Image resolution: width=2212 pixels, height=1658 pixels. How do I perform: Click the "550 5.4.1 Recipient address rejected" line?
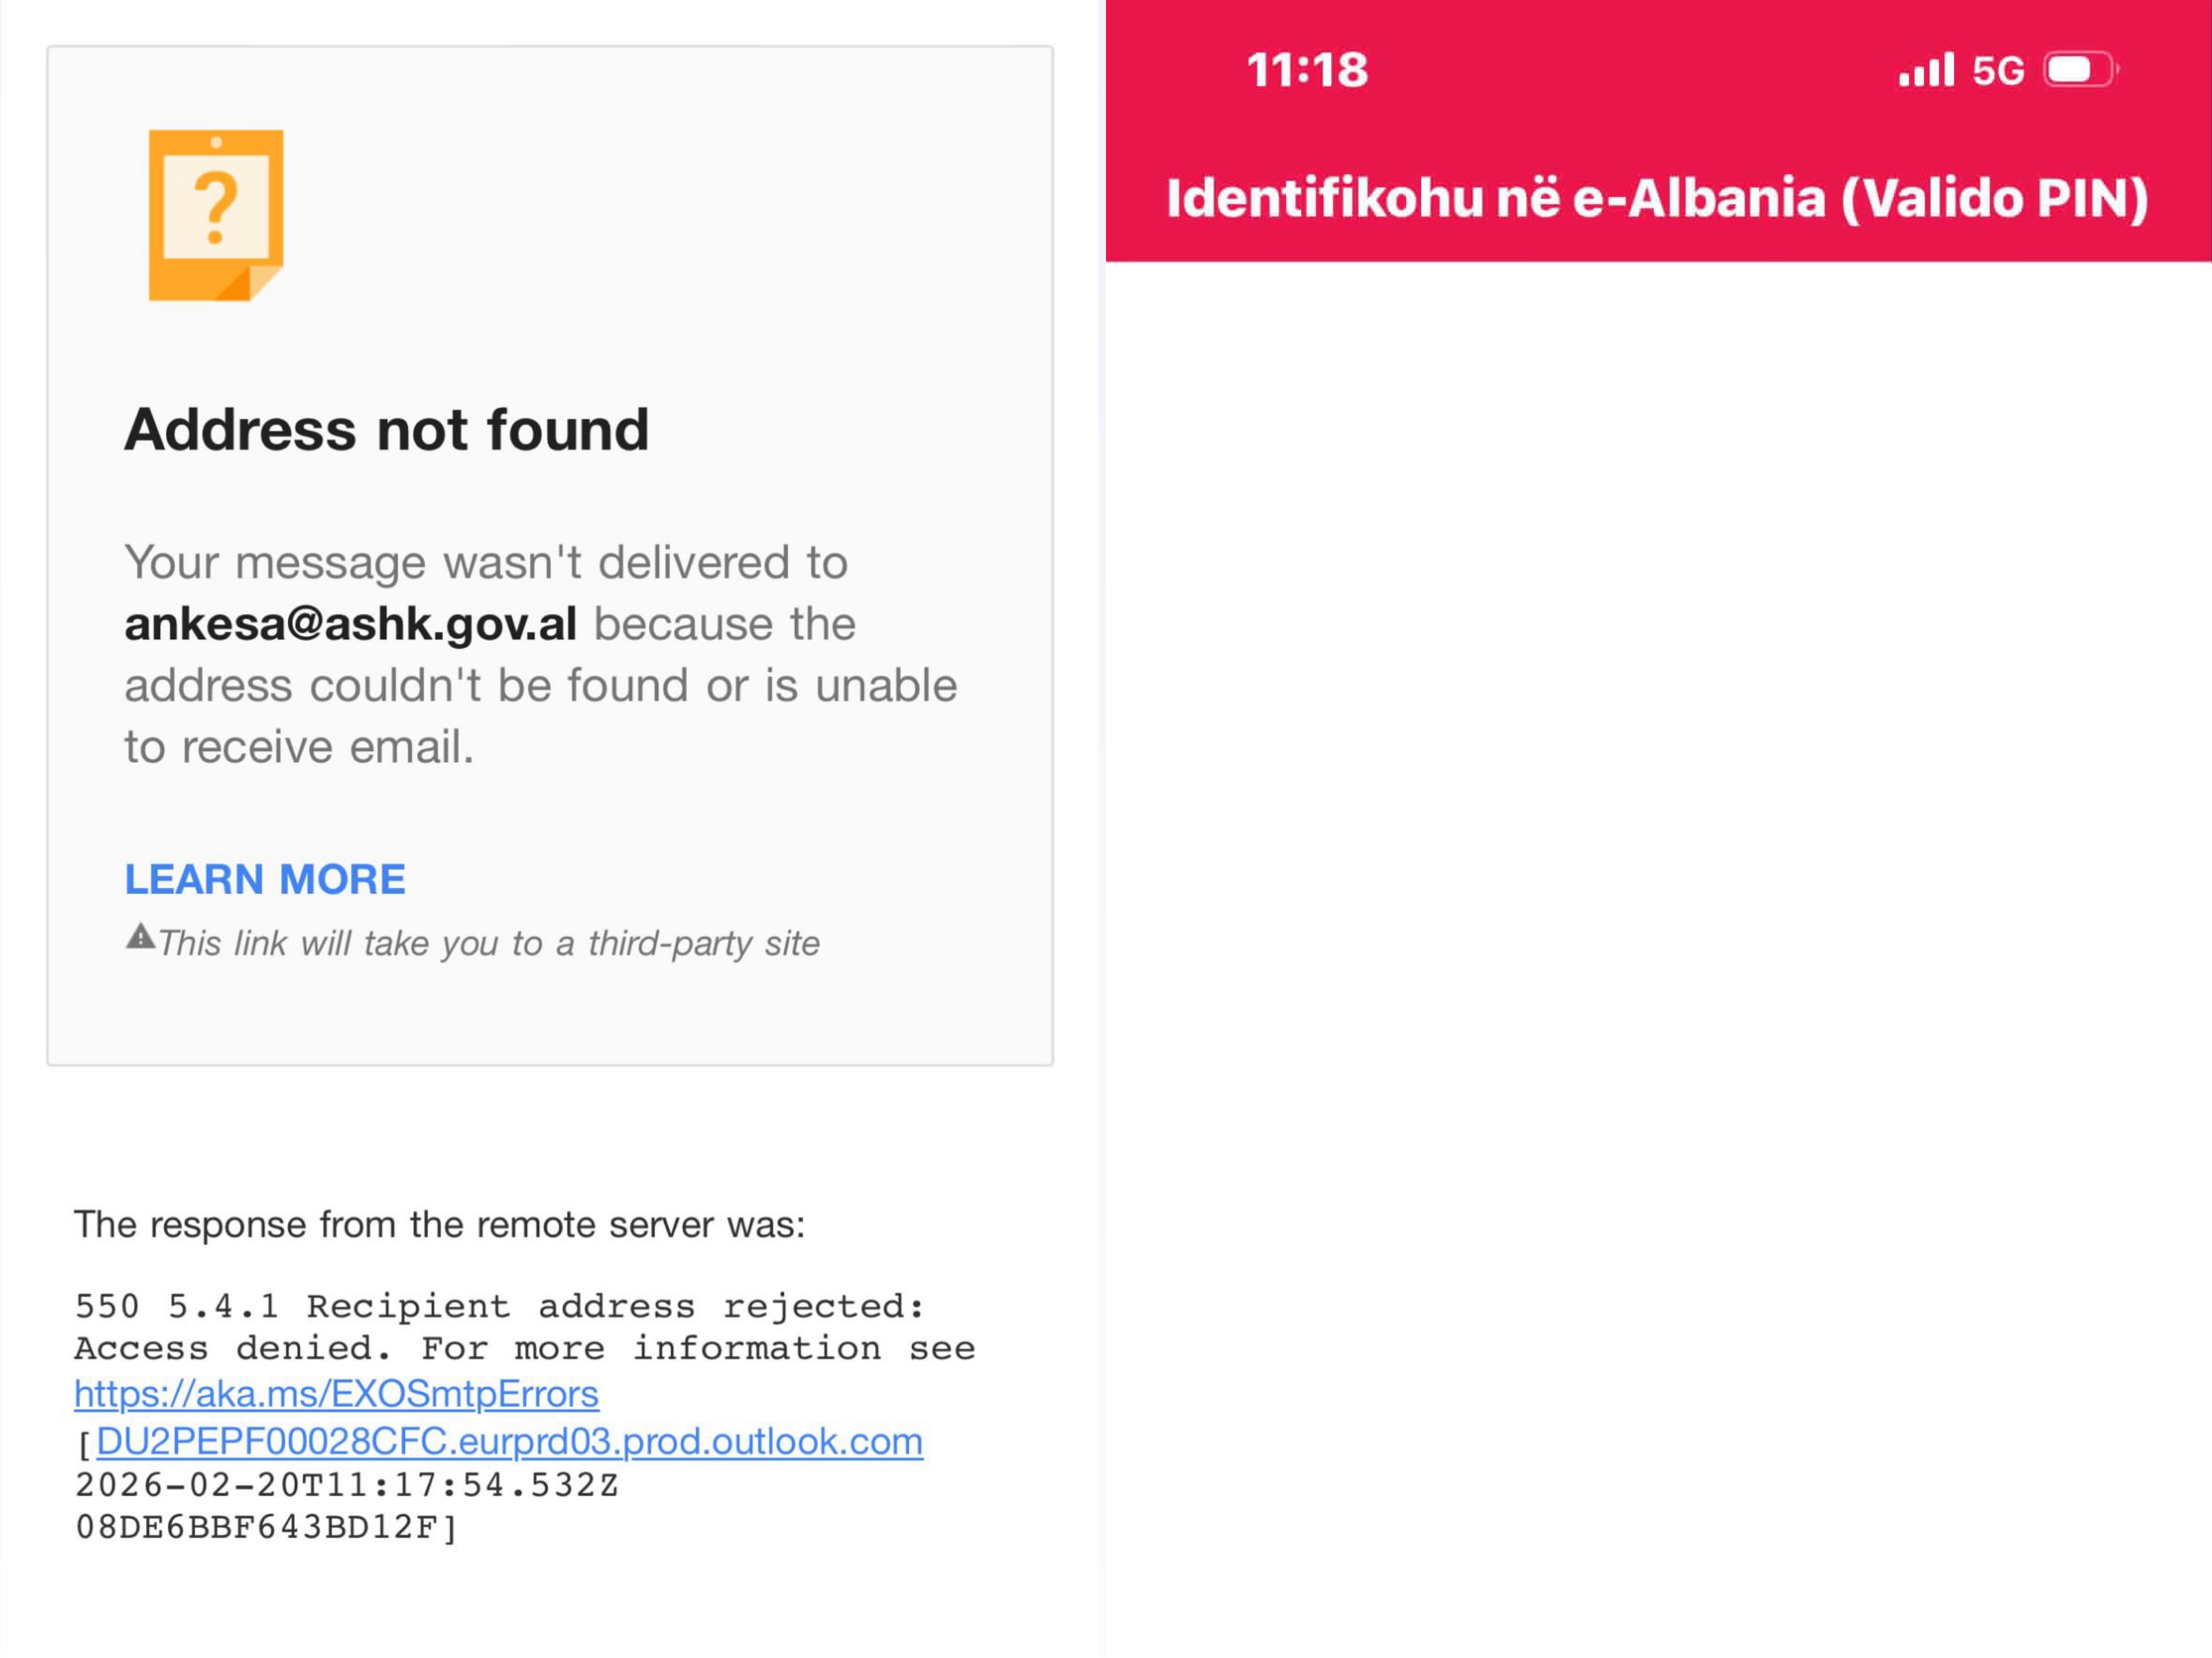[499, 1306]
